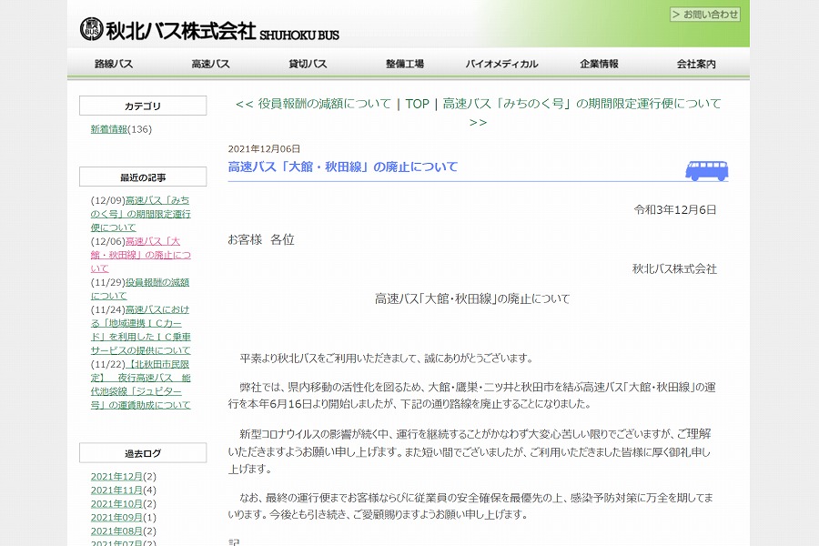Open the 企業情報 menu
819x546 pixels.
coord(599,64)
